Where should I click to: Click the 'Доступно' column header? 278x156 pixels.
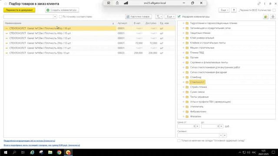151,23
